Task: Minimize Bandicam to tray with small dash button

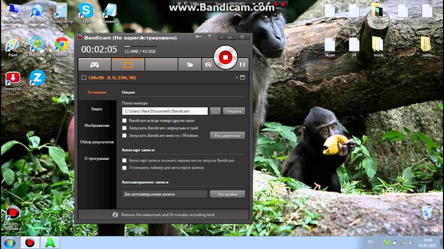Action: [222, 37]
